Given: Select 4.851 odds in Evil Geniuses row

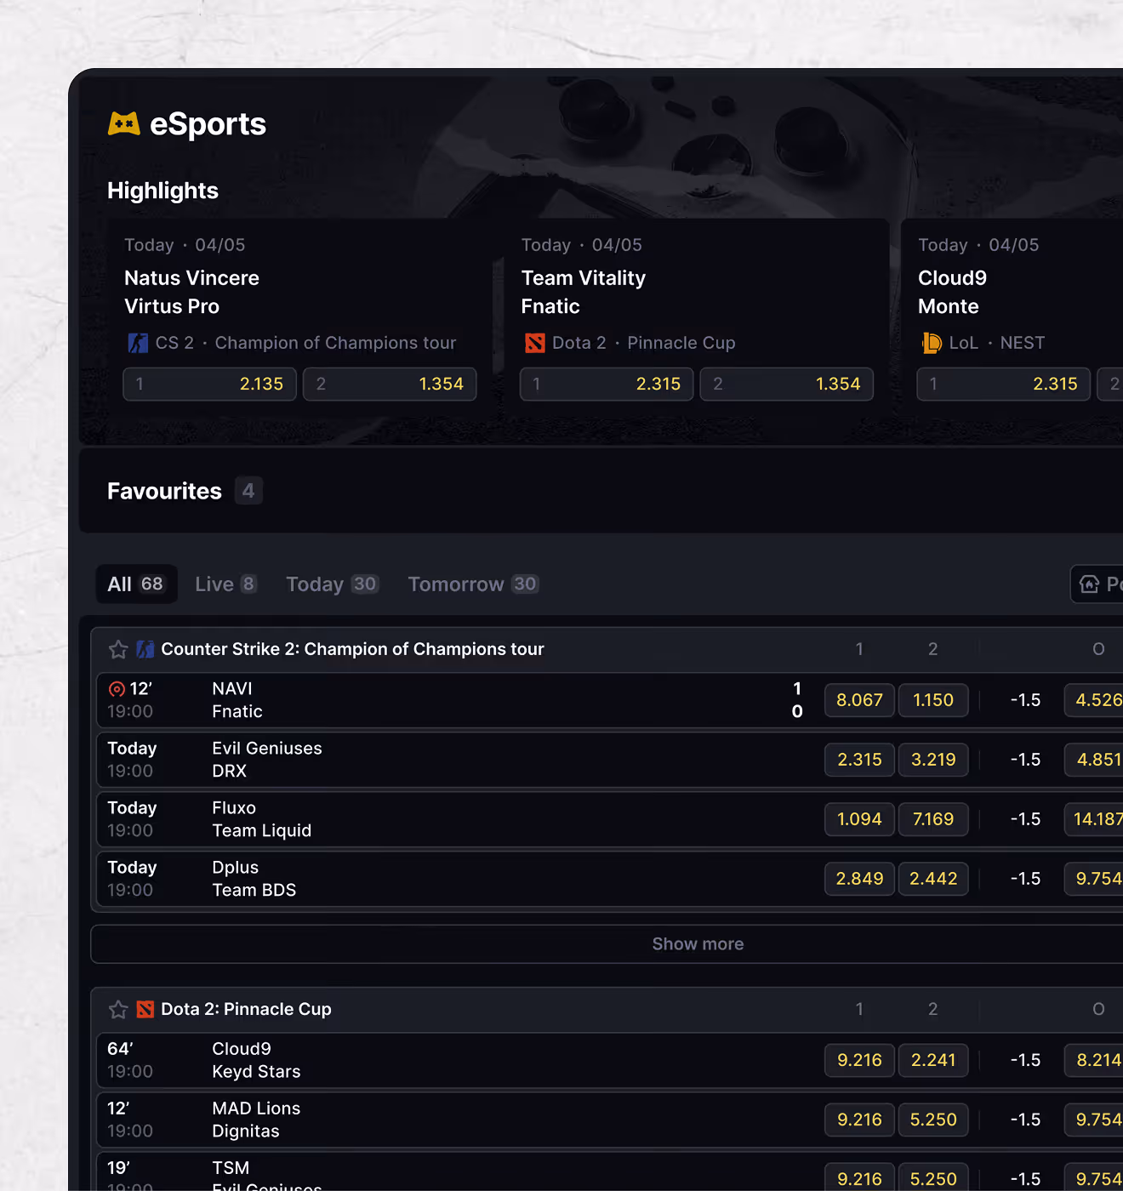Looking at the screenshot, I should point(1094,760).
